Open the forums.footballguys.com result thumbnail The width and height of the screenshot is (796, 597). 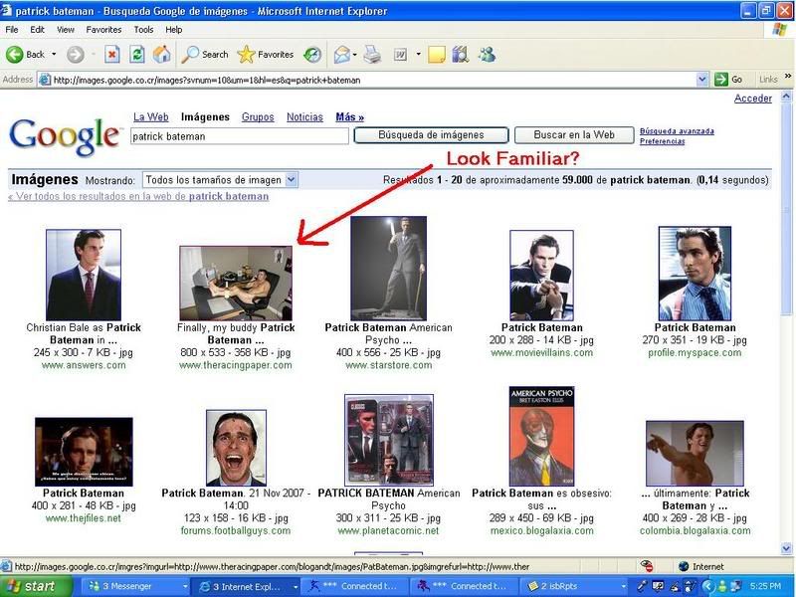tap(236, 448)
